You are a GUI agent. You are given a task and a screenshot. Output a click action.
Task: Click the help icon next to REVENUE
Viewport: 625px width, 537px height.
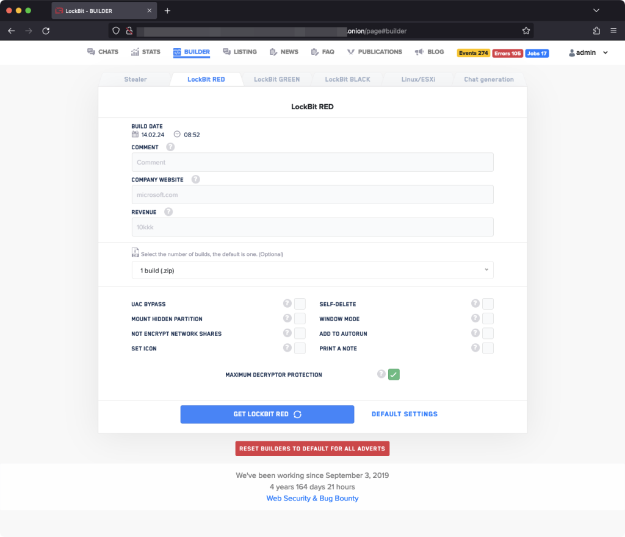tap(168, 212)
